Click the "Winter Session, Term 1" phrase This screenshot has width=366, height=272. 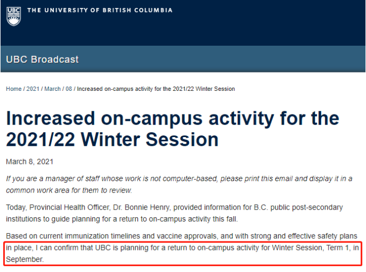309,248
